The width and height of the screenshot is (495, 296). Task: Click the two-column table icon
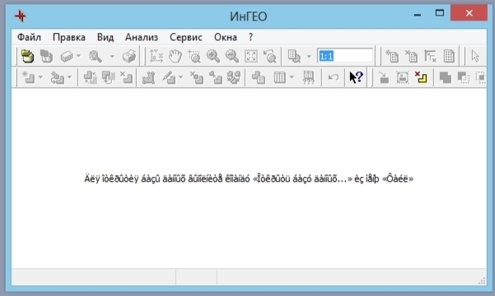click(x=280, y=77)
